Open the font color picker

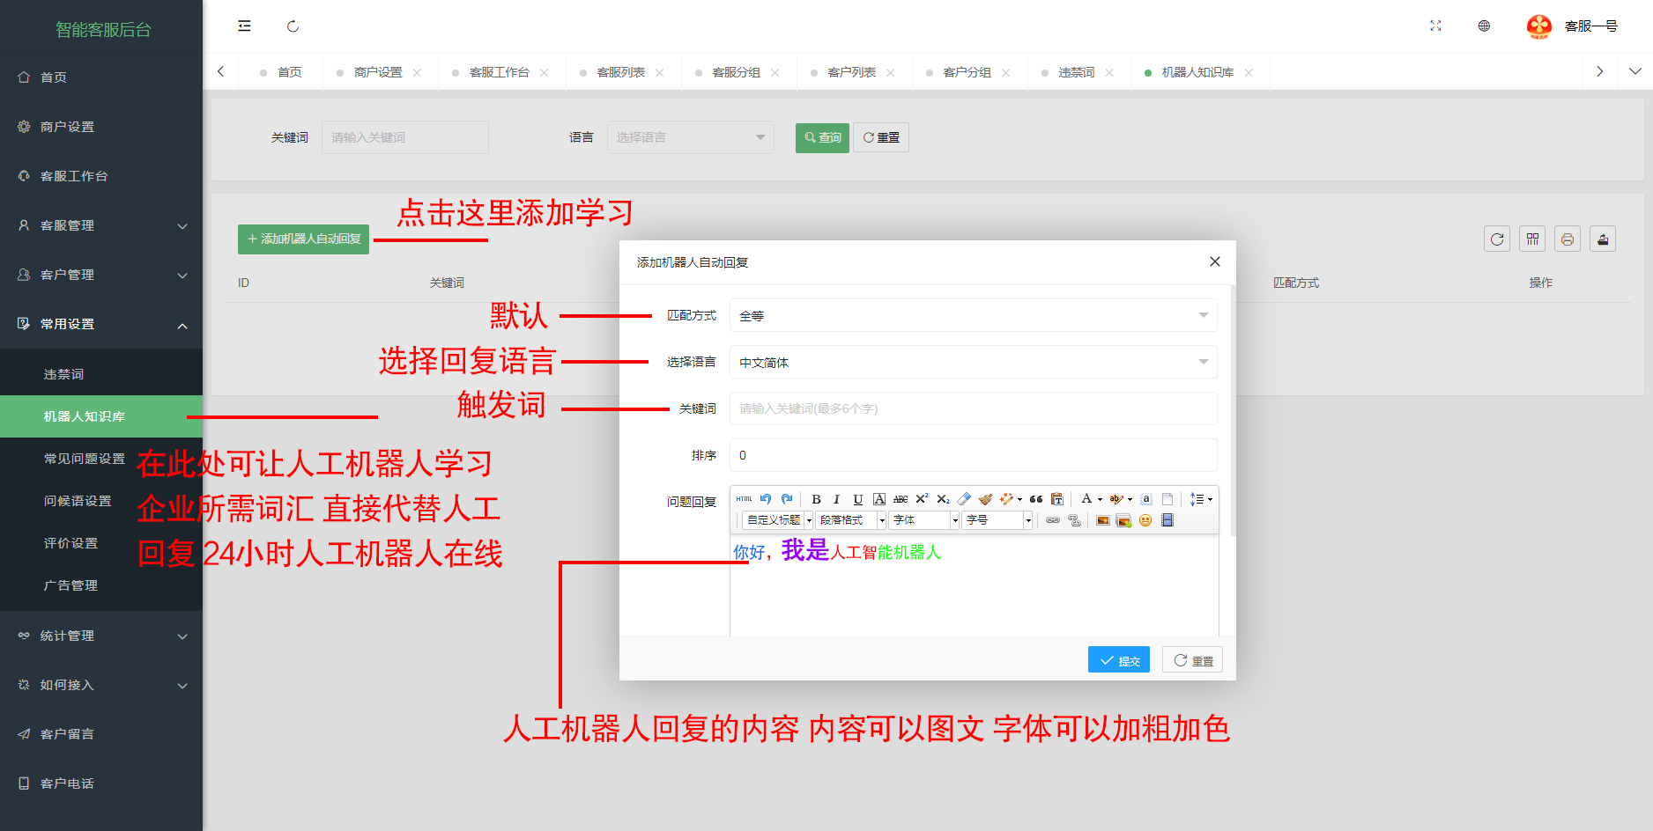point(1086,499)
